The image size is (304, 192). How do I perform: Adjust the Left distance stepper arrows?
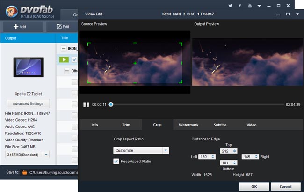(213, 157)
